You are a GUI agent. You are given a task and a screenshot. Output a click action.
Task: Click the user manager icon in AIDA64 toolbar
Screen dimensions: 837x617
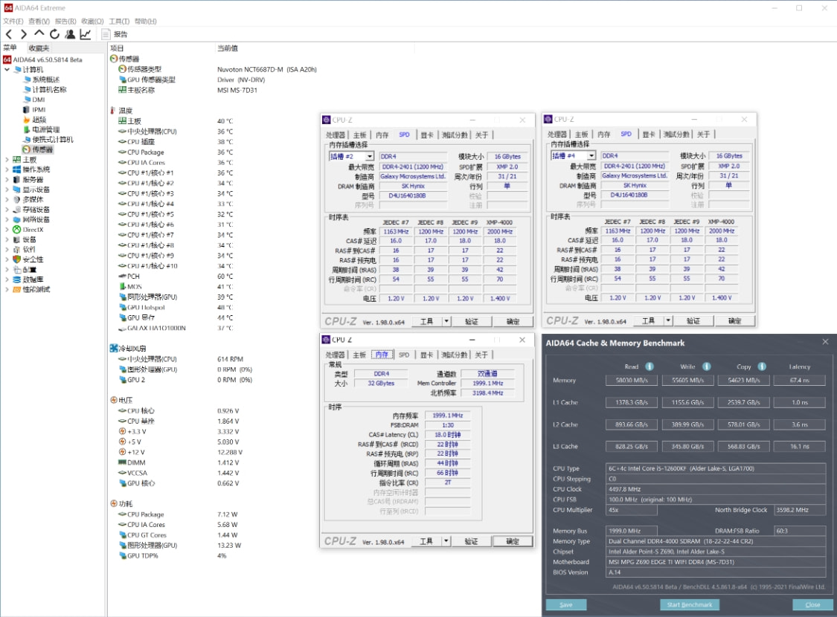click(x=70, y=33)
